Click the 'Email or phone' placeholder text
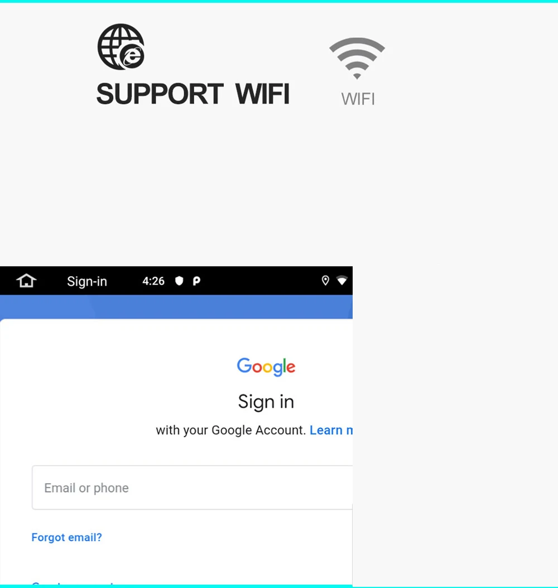The height and width of the screenshot is (588, 558). click(86, 488)
